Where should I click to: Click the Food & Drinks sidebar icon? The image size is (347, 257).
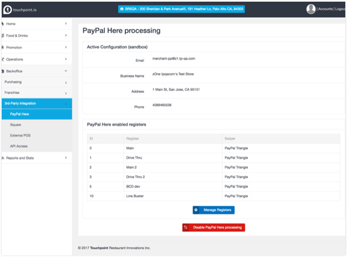[x=3, y=35]
